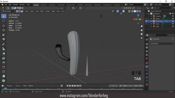175x98 pixels.
Task: Jump to the timeline start
Action: (x=67, y=86)
